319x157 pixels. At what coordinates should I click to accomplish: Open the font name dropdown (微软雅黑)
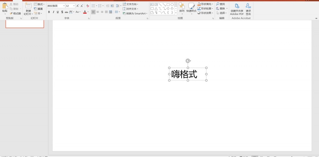pyautogui.click(x=64, y=6)
